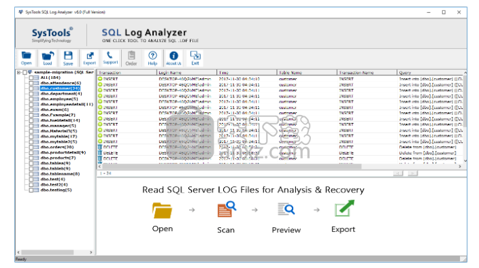Screen dimensions: 479x268
Task: Click the Export toolbar icon
Action: tap(90, 58)
